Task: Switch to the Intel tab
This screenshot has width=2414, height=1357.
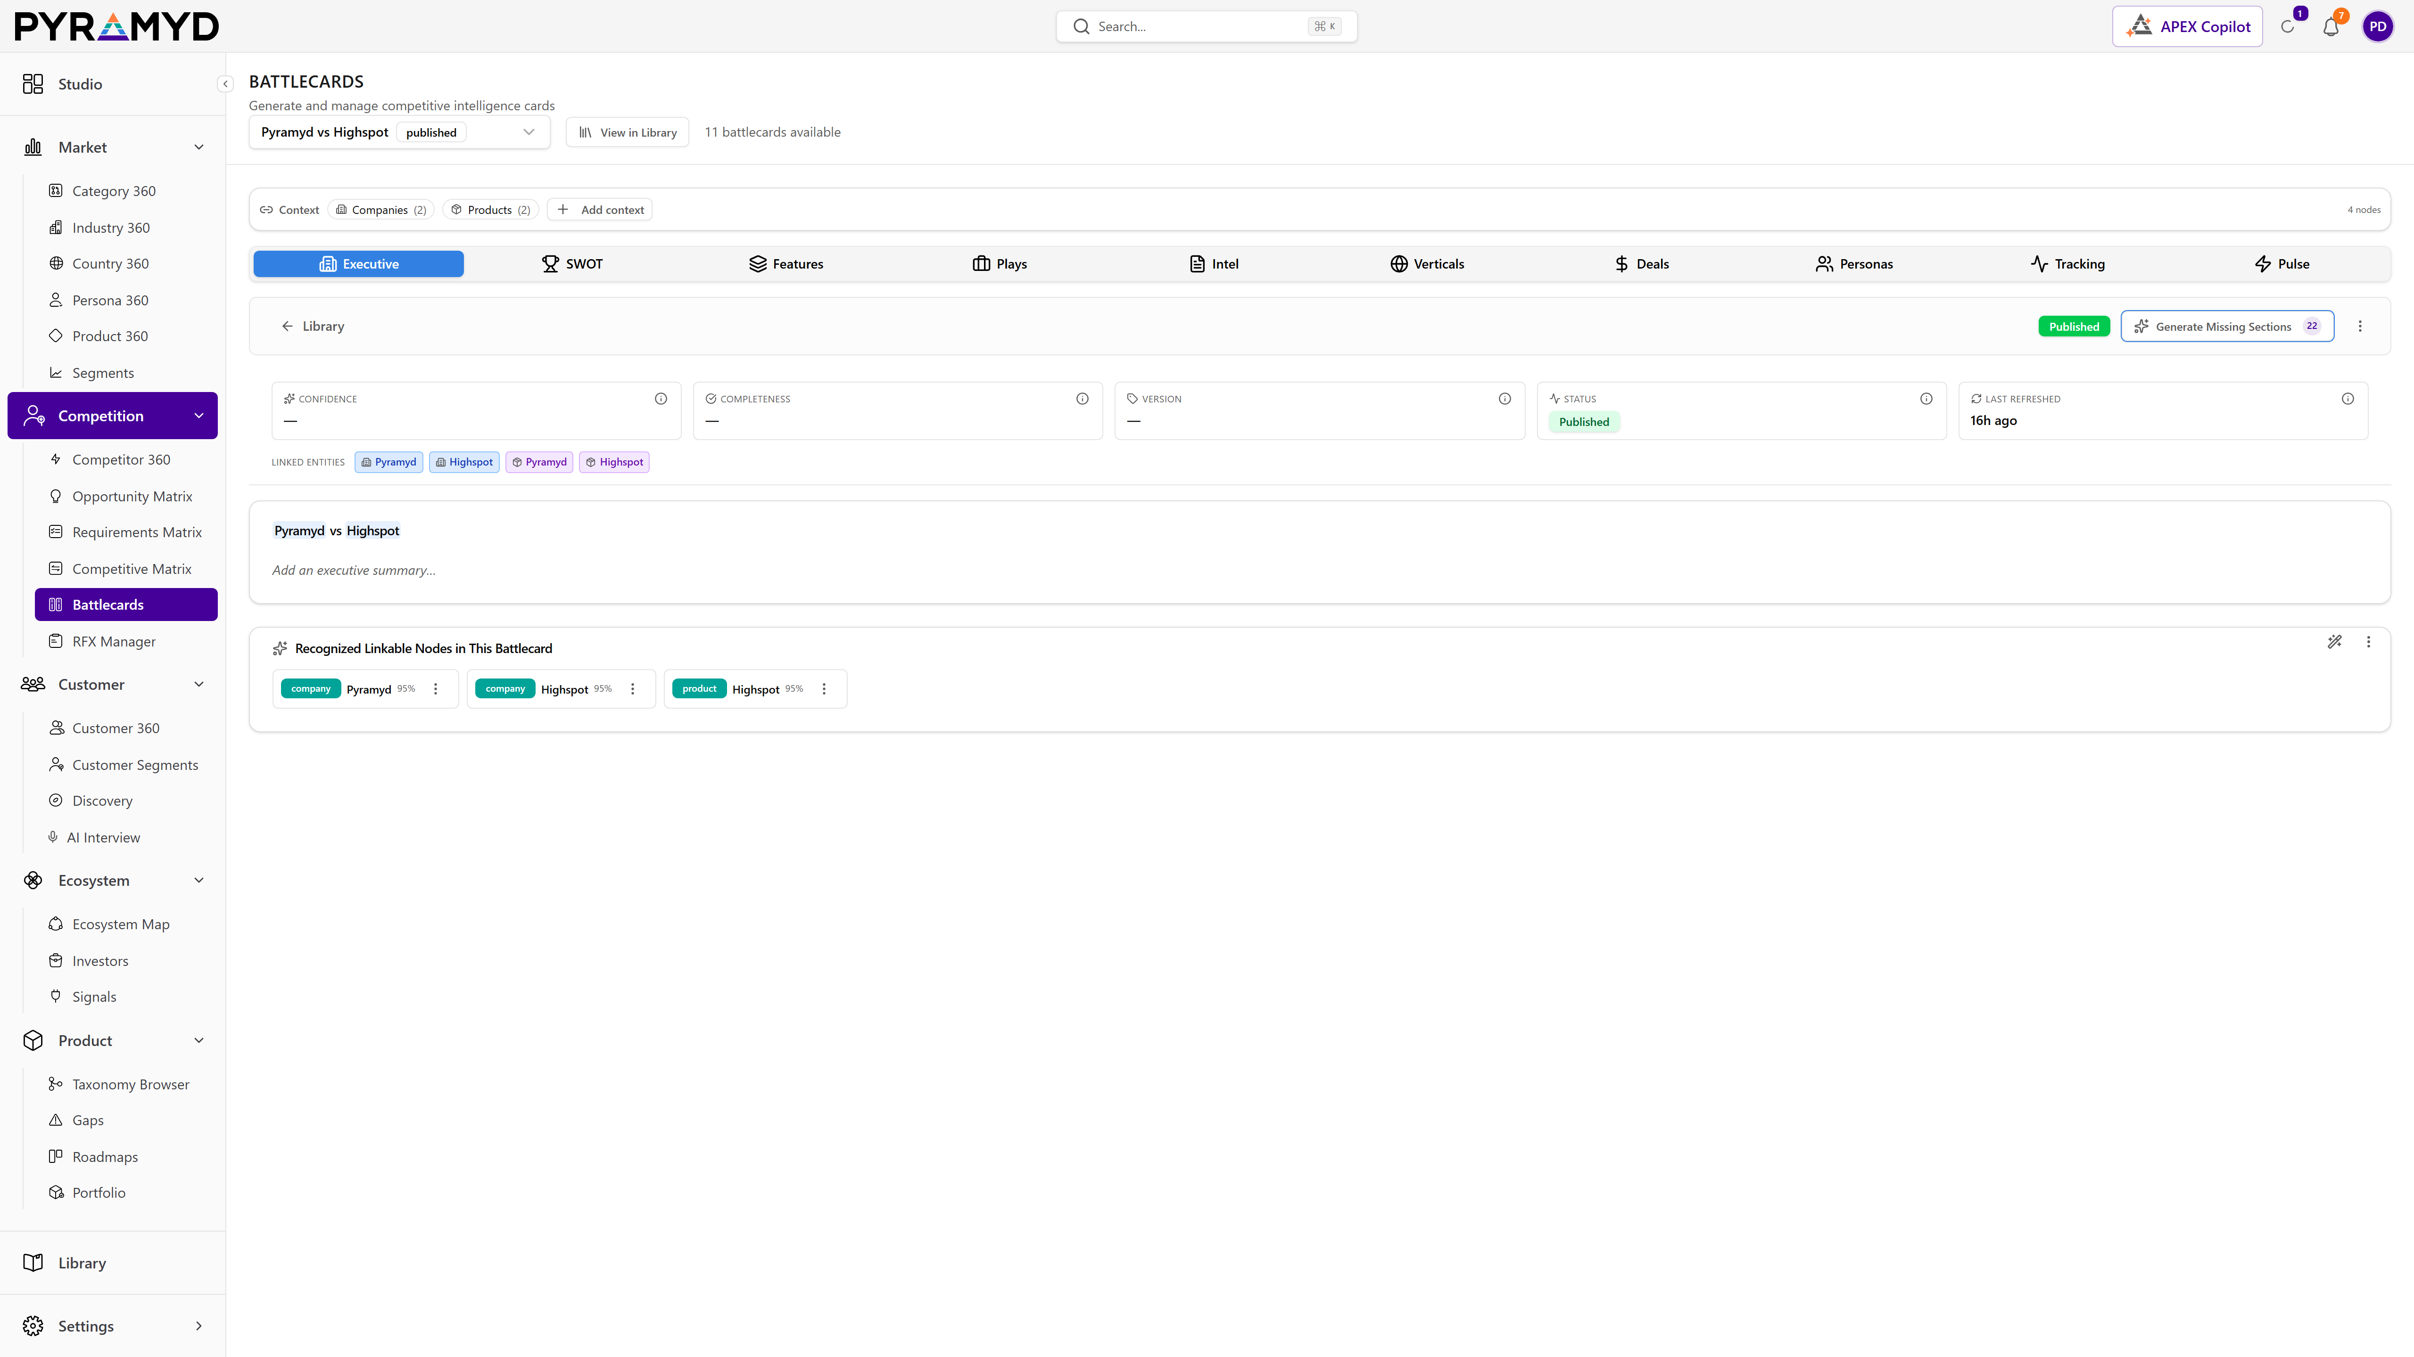Action: point(1214,264)
